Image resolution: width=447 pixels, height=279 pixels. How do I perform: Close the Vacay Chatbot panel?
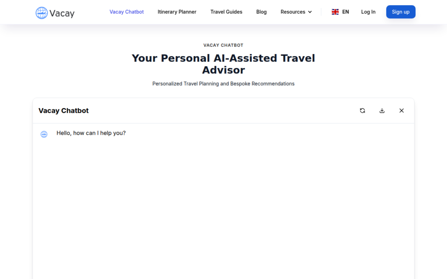[x=402, y=110]
